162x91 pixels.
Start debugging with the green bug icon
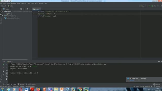point(152,6)
